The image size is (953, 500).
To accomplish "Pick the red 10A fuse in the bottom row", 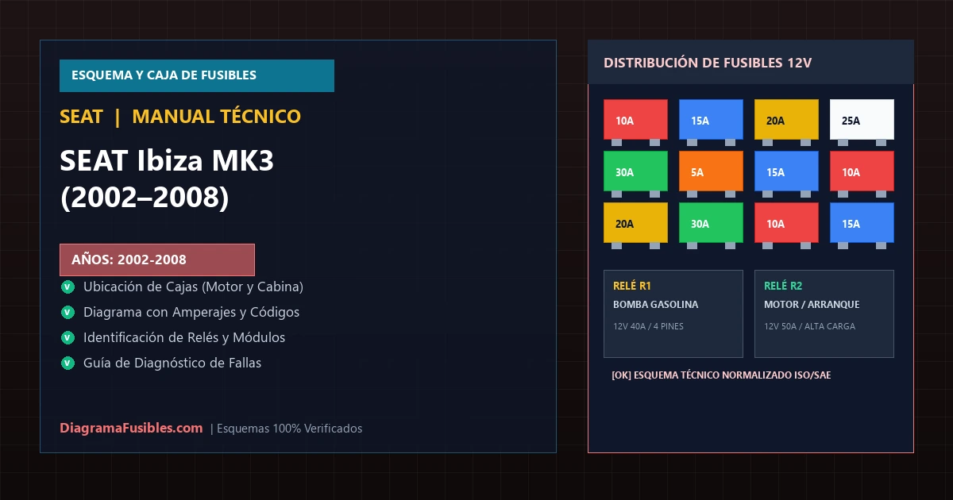I will pyautogui.click(x=786, y=223).
